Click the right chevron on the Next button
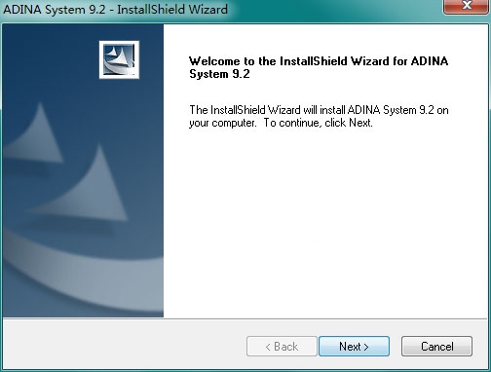 pyautogui.click(x=366, y=347)
